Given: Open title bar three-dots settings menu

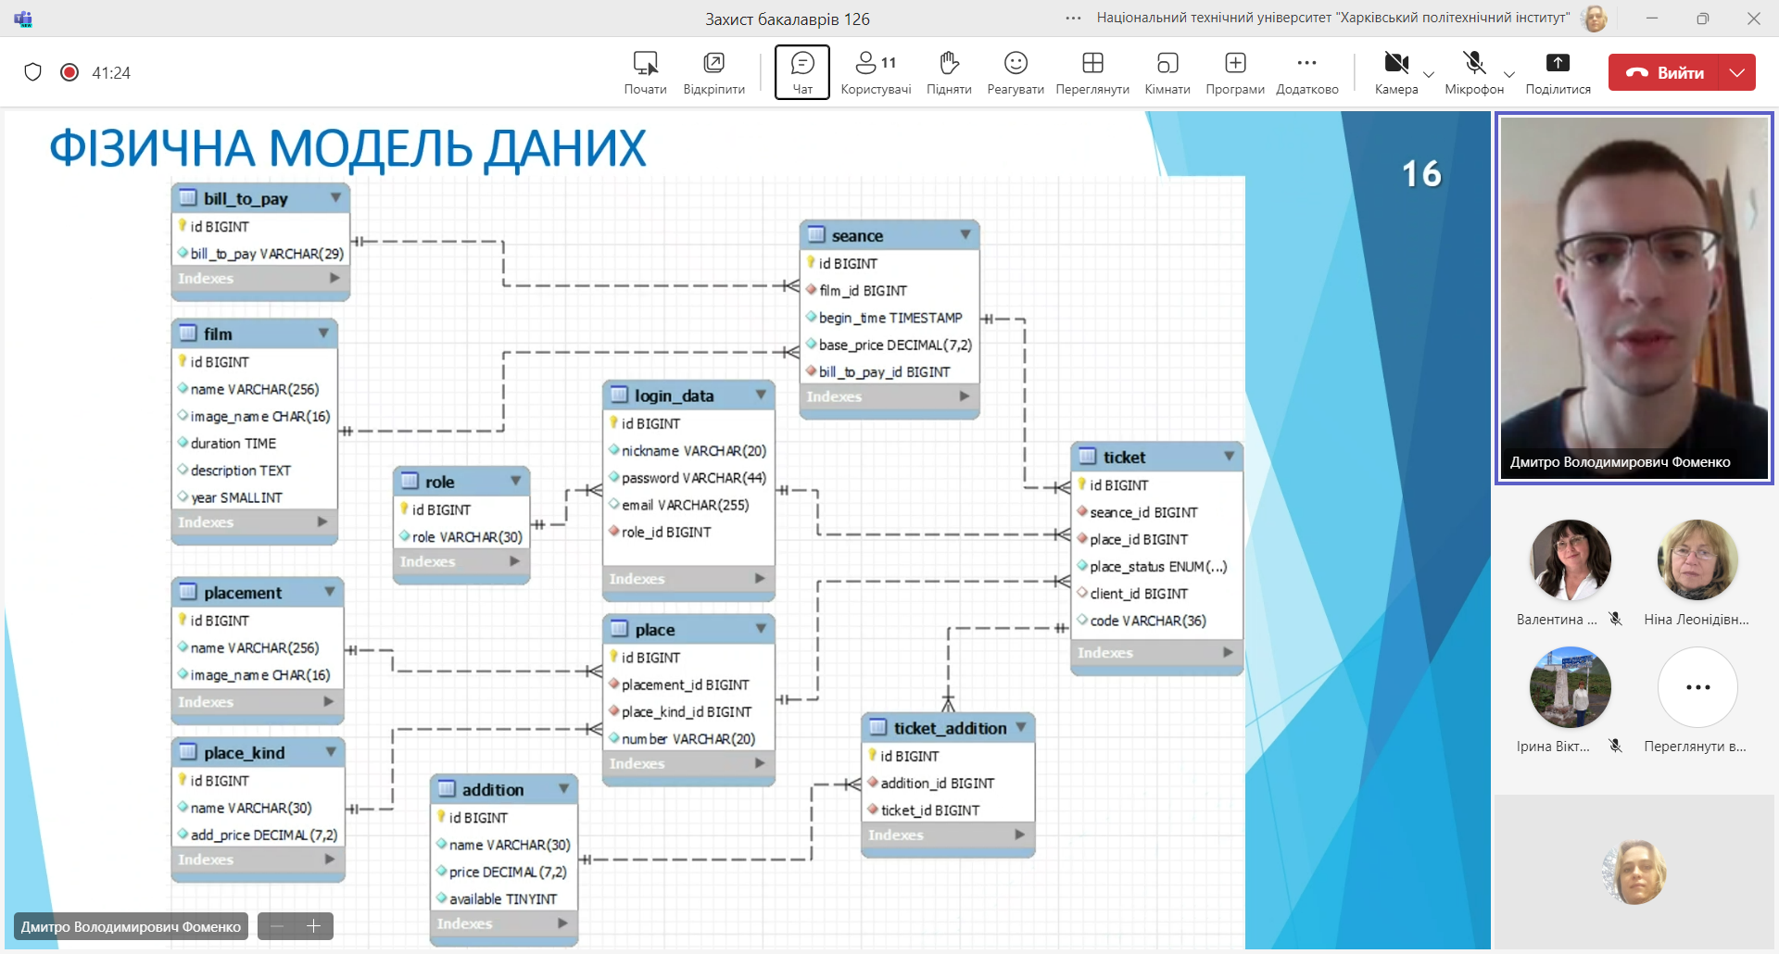Looking at the screenshot, I should 1073,18.
